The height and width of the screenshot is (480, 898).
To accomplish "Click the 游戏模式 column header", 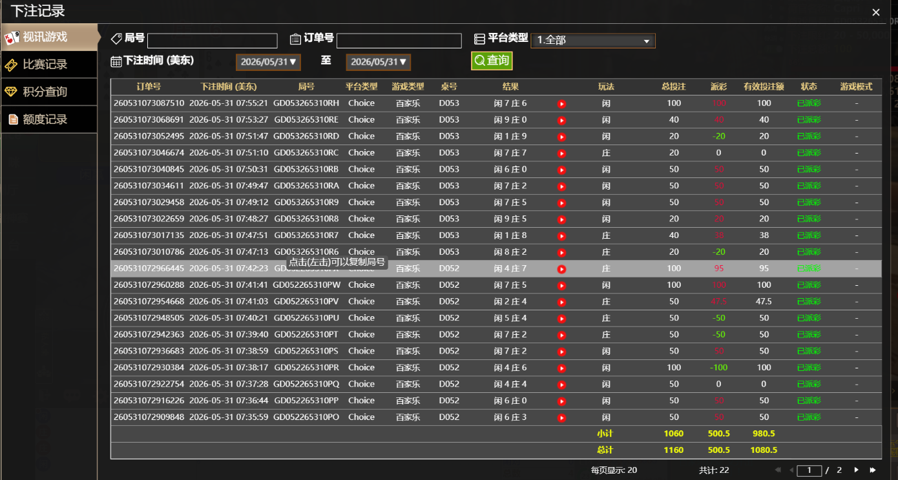I will click(x=856, y=86).
